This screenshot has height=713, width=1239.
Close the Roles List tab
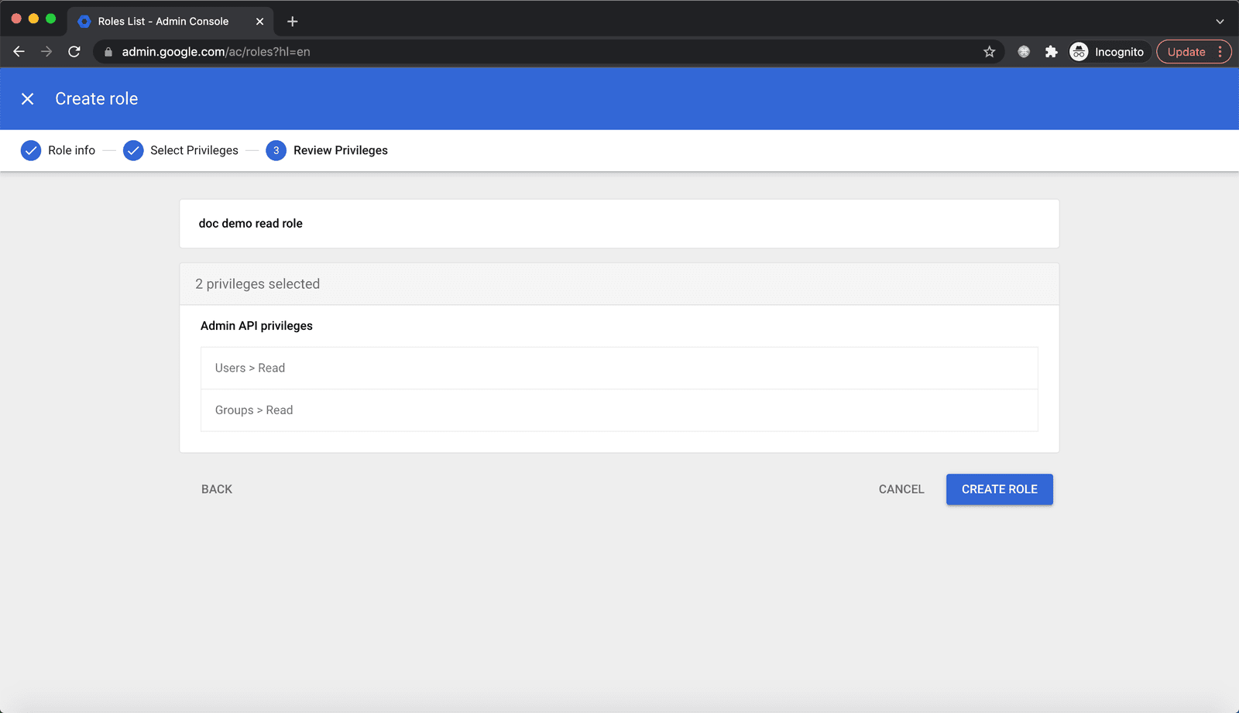pos(259,22)
